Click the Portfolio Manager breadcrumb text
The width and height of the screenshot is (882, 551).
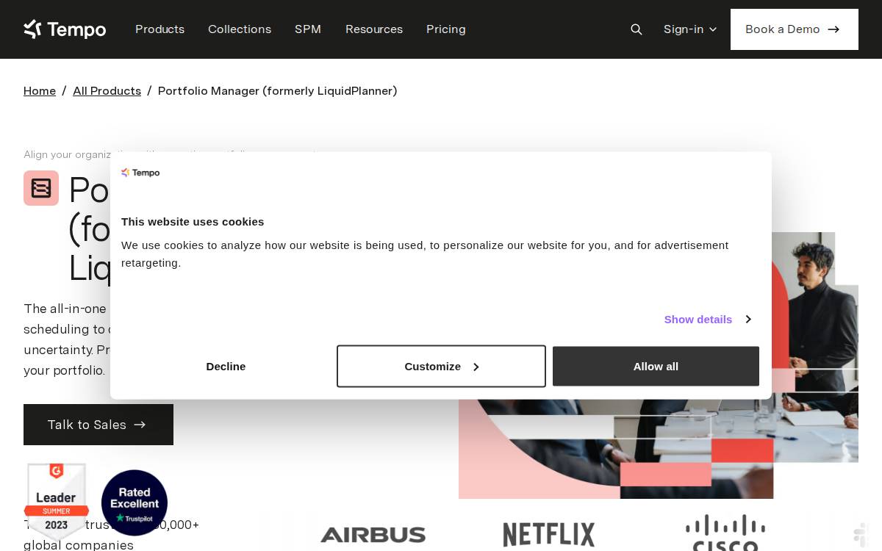coord(278,90)
